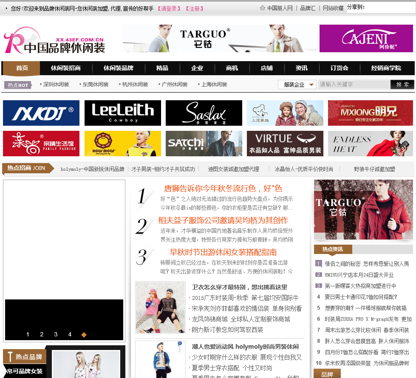Viewport: 416px width, 378px height.
Task: Open the AJENI 阿珍妮 purple banner
Action: tap(366, 39)
